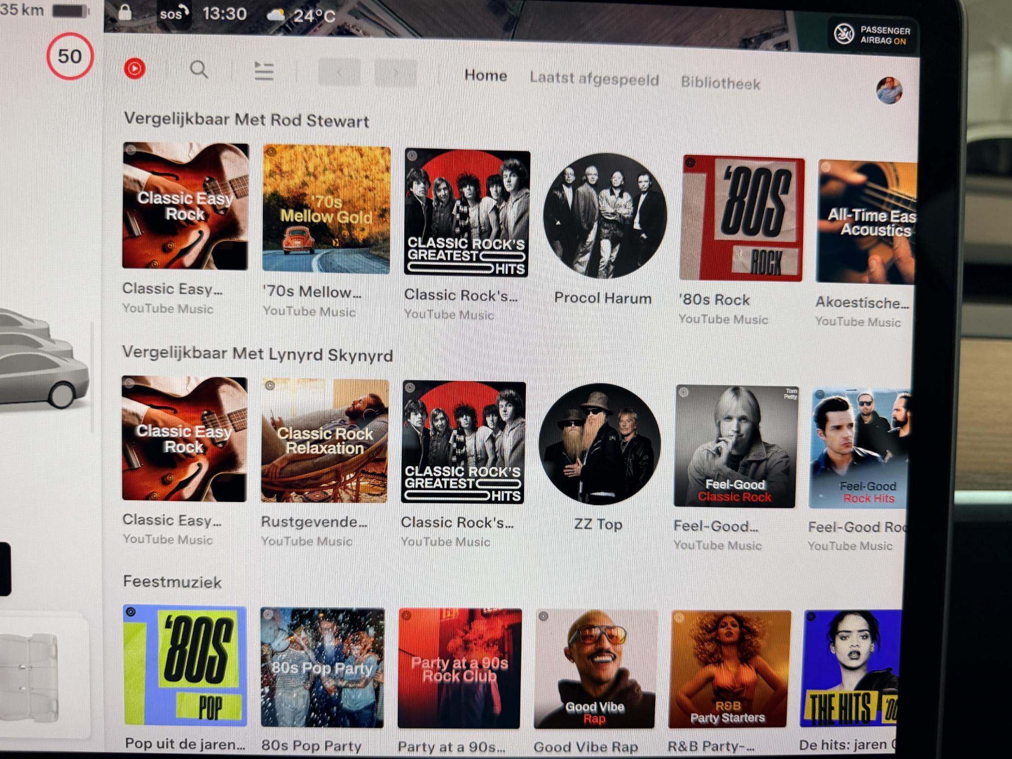Select the 'Party at a 90s...' title

pyautogui.click(x=452, y=746)
